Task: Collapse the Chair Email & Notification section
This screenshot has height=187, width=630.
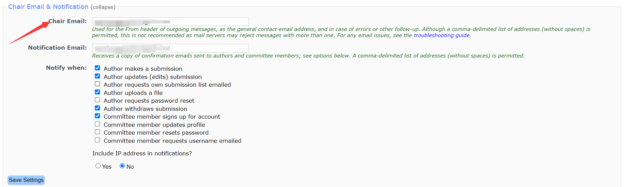Action: [x=103, y=7]
